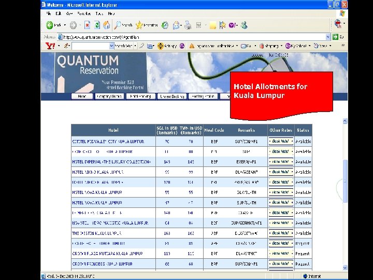373x280 pixels.
Task: Open the Tools menu
Action: [x=99, y=13]
